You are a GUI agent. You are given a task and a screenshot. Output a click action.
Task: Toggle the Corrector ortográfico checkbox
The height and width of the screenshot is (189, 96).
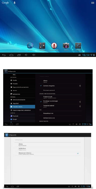pos(41,86)
